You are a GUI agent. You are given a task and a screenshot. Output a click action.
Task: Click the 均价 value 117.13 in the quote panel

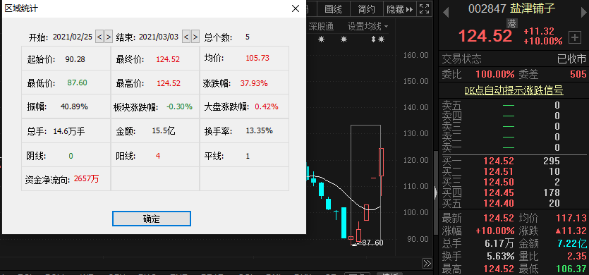click(572, 218)
